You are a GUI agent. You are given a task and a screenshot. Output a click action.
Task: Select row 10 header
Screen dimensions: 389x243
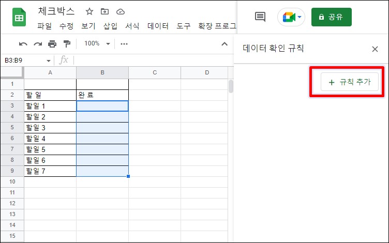pyautogui.click(x=12, y=182)
